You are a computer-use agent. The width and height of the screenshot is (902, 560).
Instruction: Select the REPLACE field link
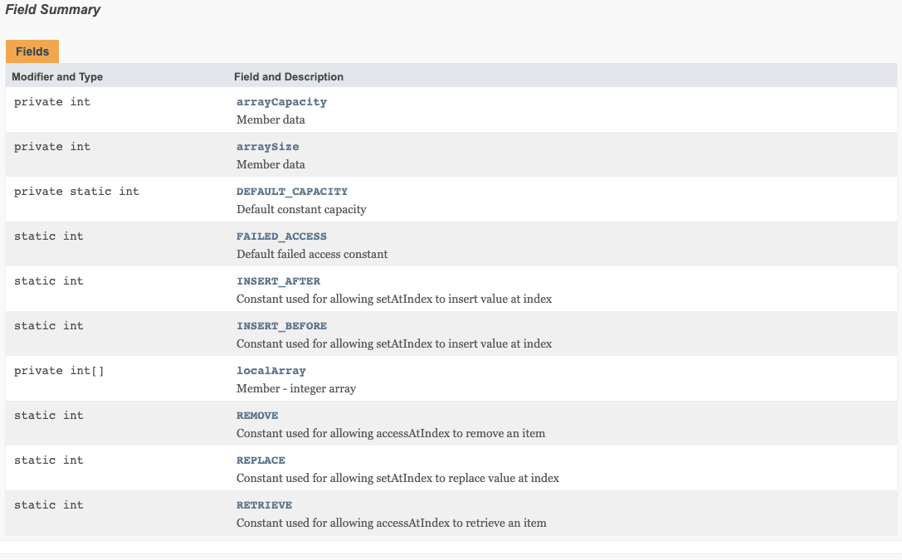click(260, 460)
